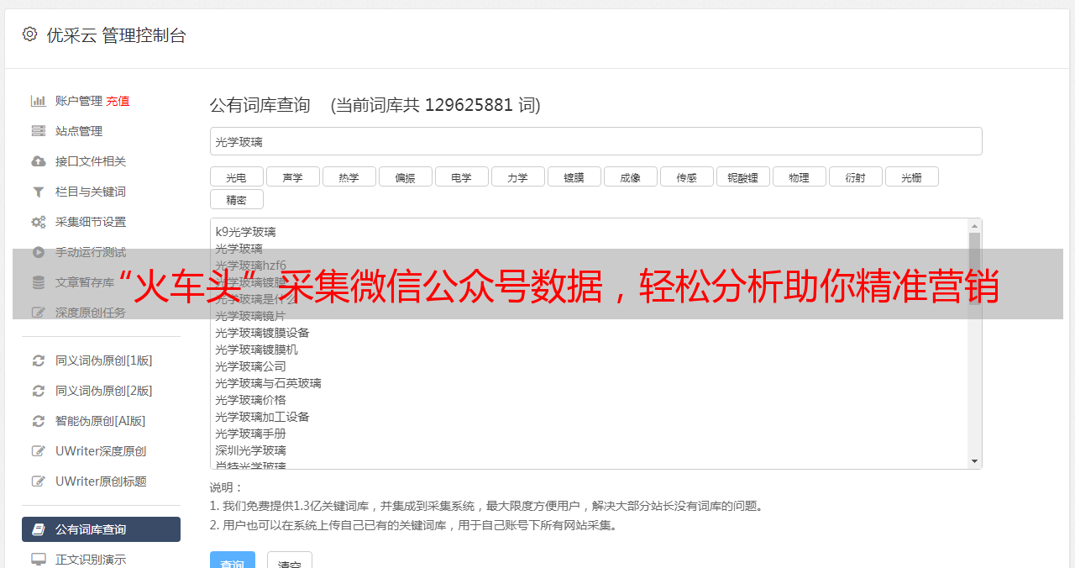Select the 光栅 tag button
Viewport: 1075px width, 568px height.
pos(911,177)
